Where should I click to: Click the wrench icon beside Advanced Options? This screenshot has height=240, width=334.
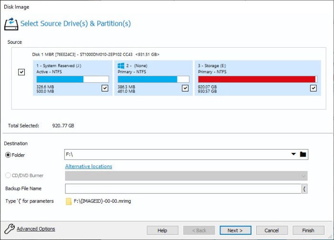10,229
